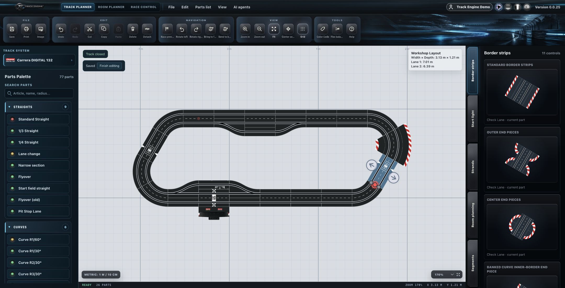The height and width of the screenshot is (288, 565).
Task: Bring selected part to front
Action: point(210,29)
